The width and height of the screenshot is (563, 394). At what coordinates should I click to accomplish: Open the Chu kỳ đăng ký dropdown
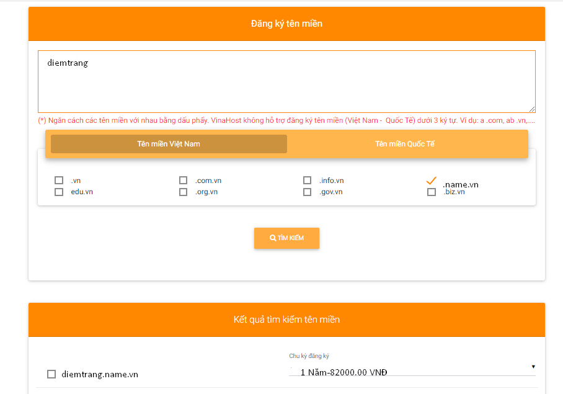click(x=409, y=371)
